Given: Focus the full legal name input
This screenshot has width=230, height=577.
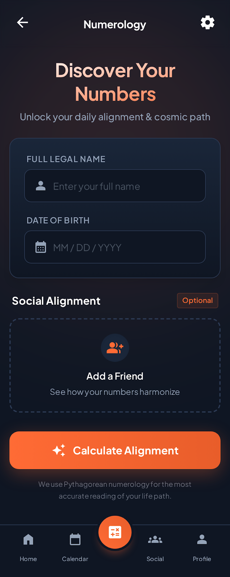Looking at the screenshot, I should [123, 186].
